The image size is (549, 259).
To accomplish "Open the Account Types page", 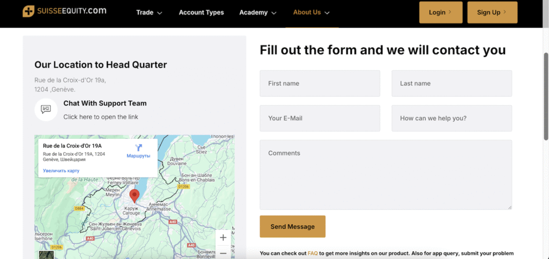I will click(x=202, y=12).
